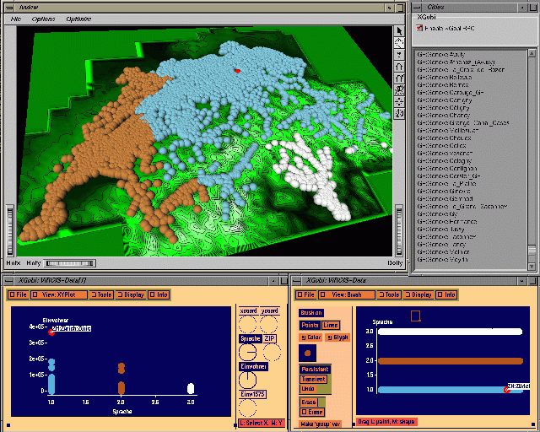This screenshot has width=540, height=432.
Task: Open the View: Brush dropdown menu
Action: tap(347, 295)
